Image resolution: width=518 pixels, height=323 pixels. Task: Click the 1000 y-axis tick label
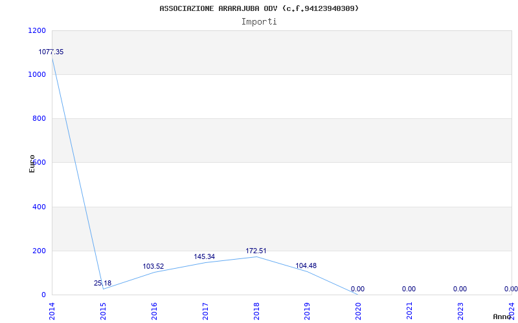pos(37,74)
